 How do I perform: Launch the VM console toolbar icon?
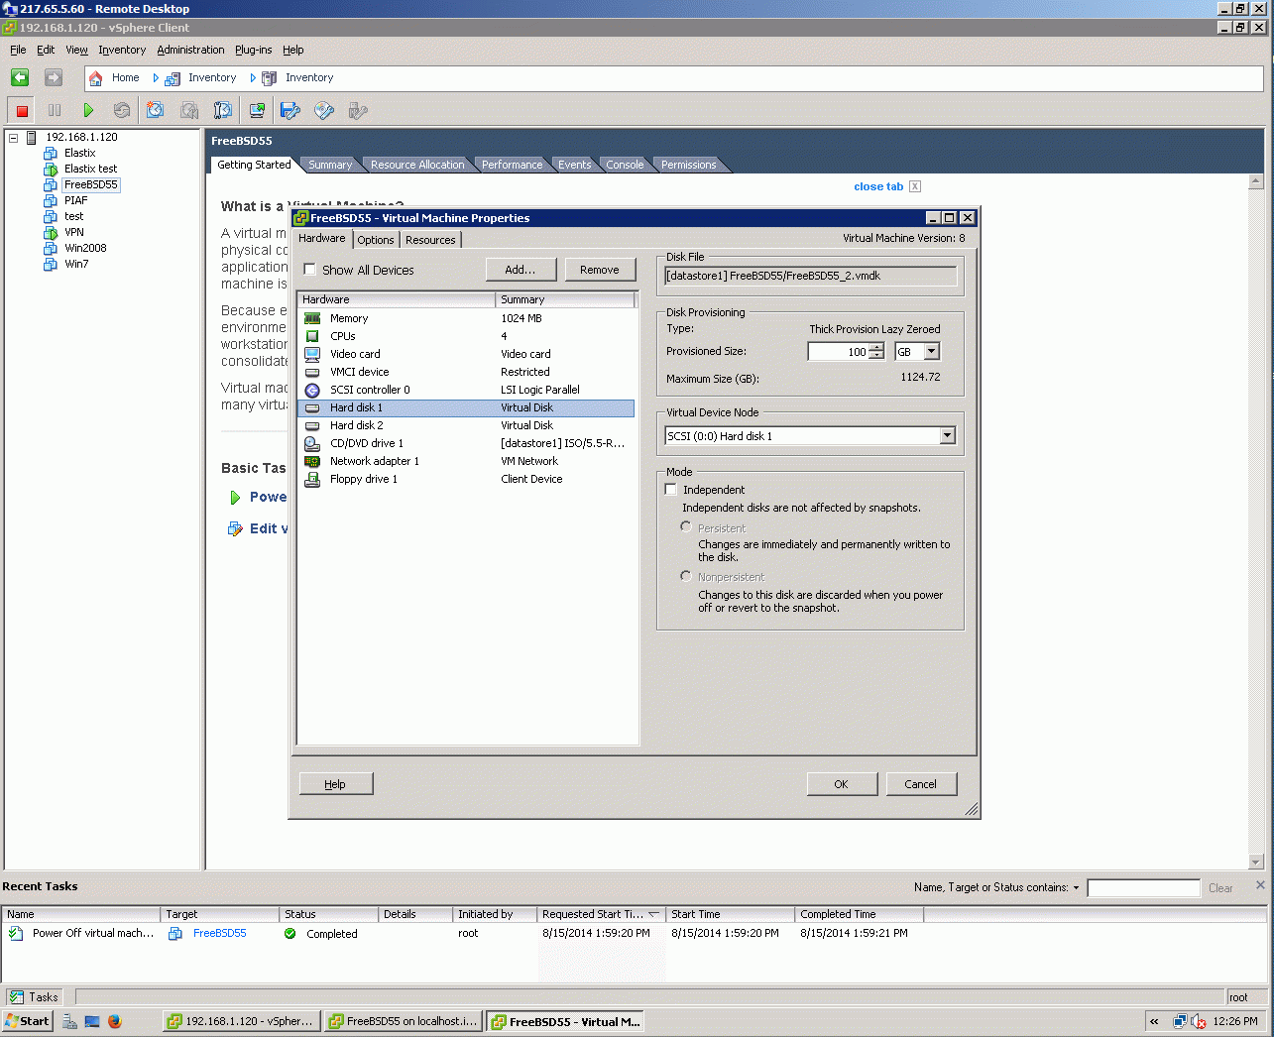click(257, 111)
